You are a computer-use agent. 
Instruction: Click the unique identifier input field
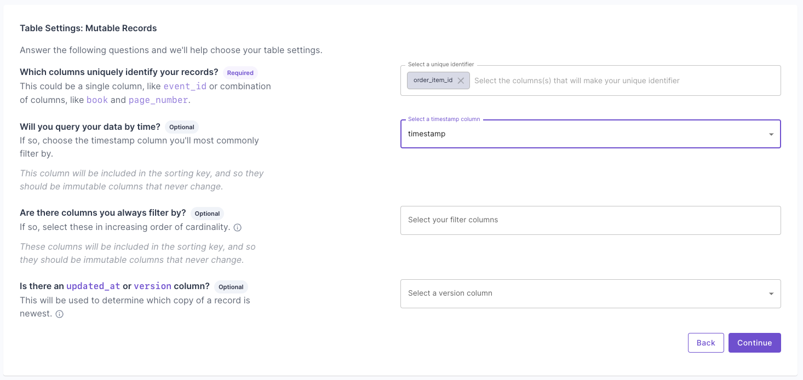[603, 80]
